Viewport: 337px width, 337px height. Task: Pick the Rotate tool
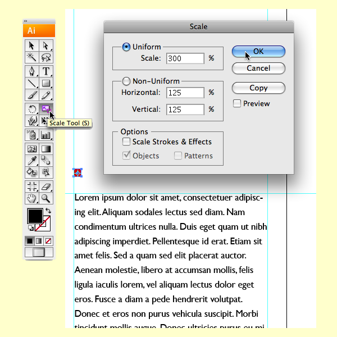point(32,109)
